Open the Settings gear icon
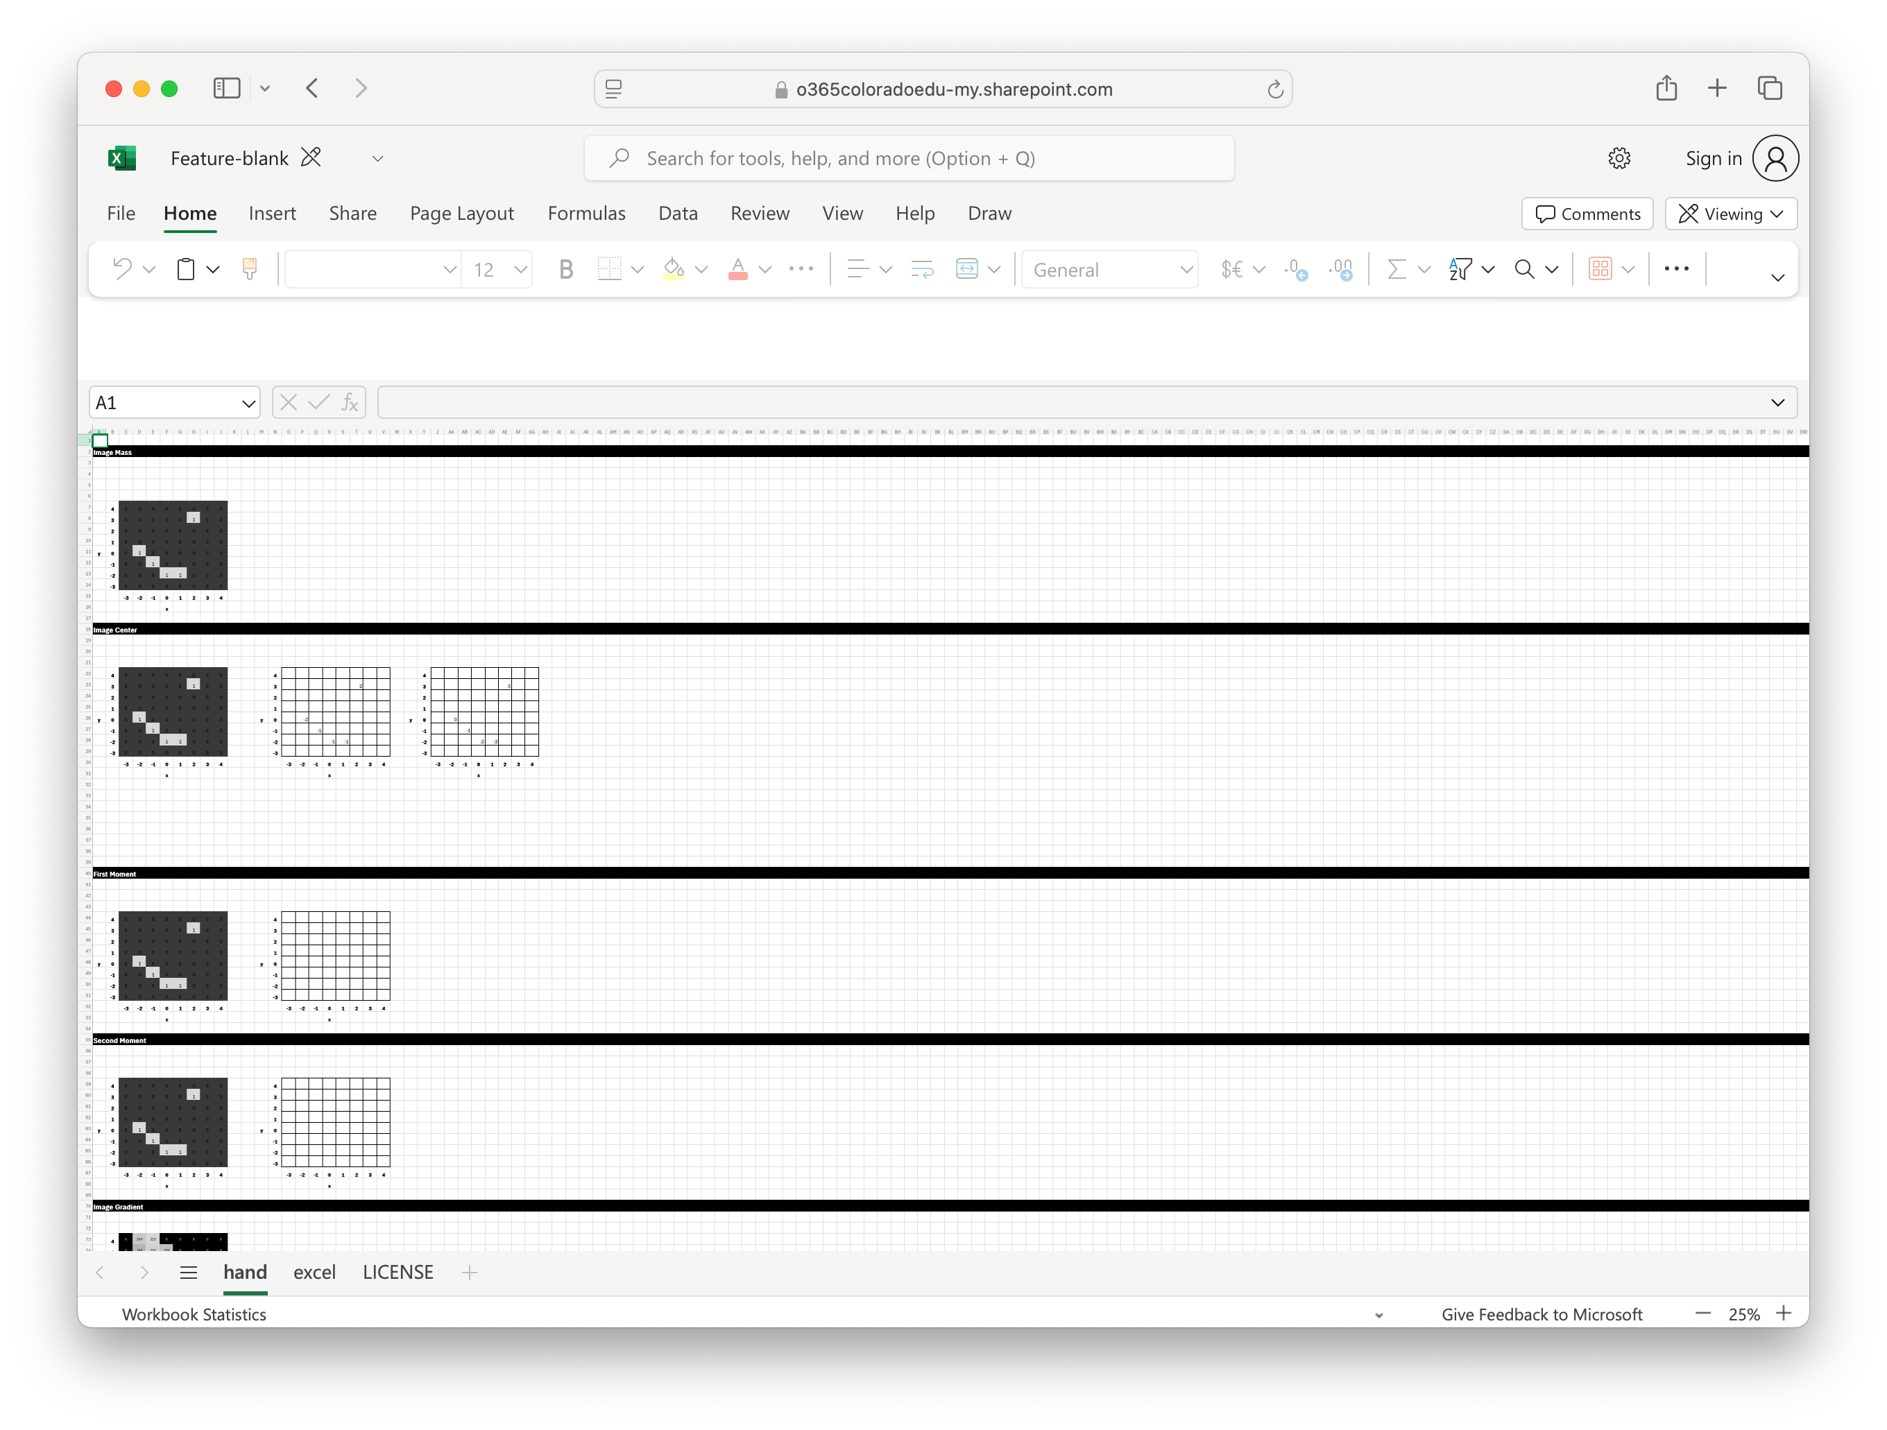This screenshot has height=1430, width=1887. 1619,159
